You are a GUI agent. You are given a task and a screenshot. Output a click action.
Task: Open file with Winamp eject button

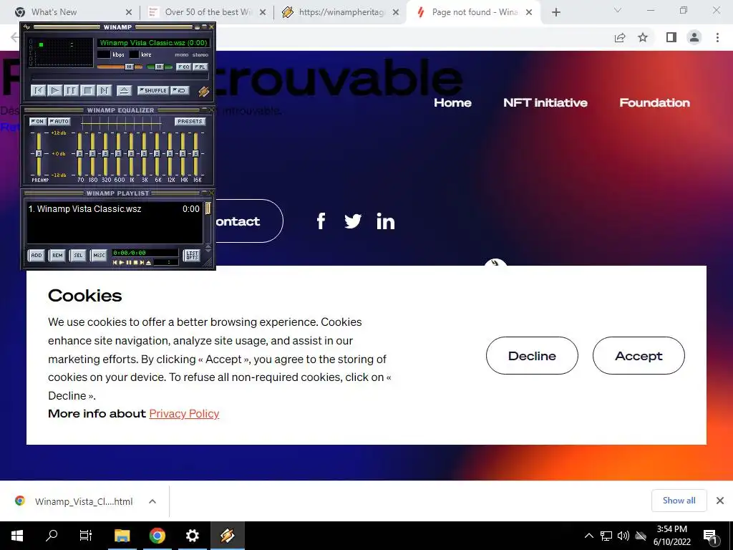click(124, 91)
